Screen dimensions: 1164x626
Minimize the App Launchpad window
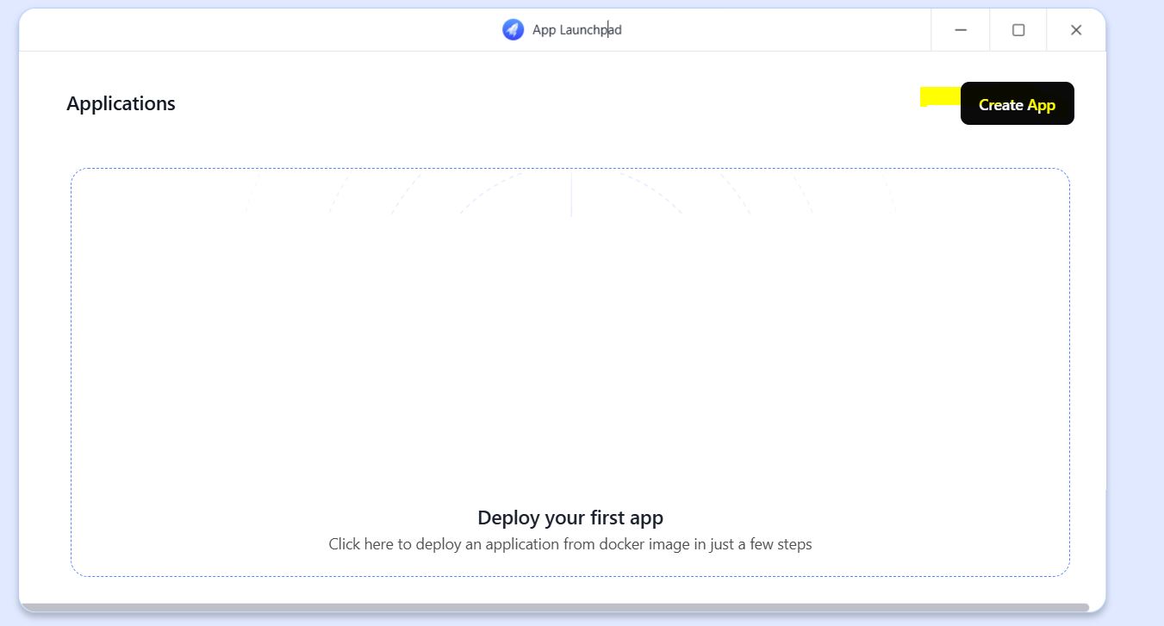click(x=960, y=30)
